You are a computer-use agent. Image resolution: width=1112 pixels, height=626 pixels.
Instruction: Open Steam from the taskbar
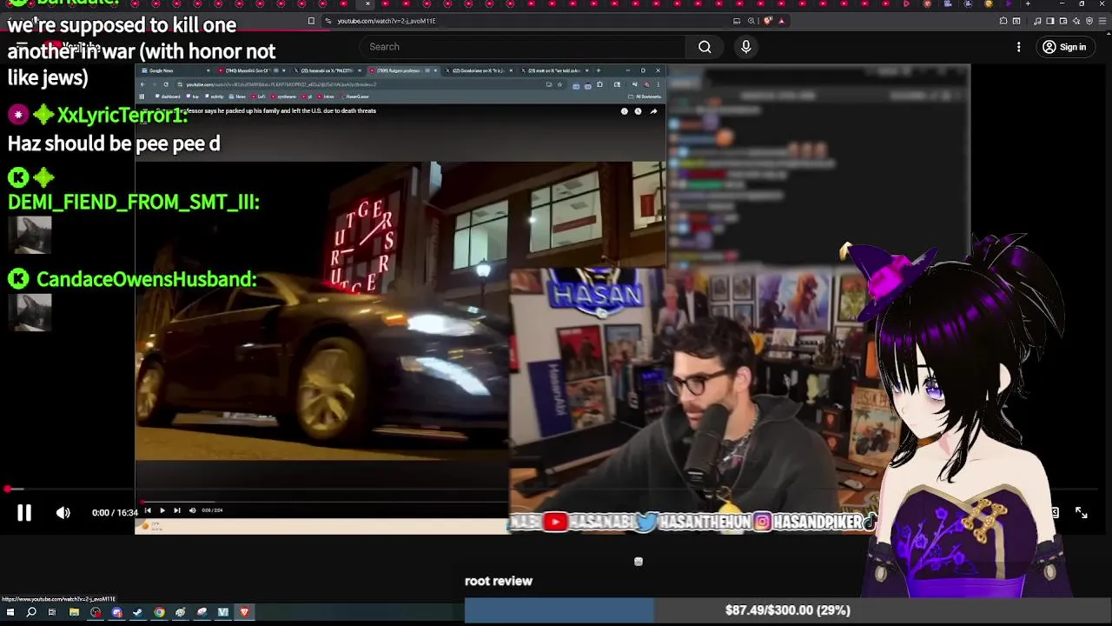pyautogui.click(x=137, y=612)
